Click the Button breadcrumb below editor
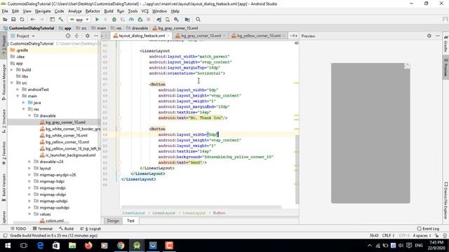 tap(219, 213)
